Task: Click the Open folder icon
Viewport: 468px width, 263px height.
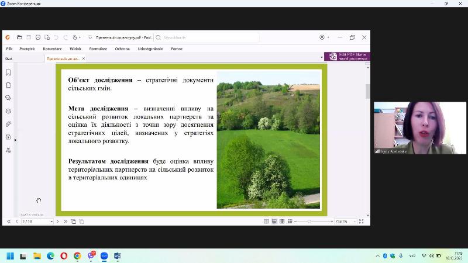Action: (x=19, y=37)
